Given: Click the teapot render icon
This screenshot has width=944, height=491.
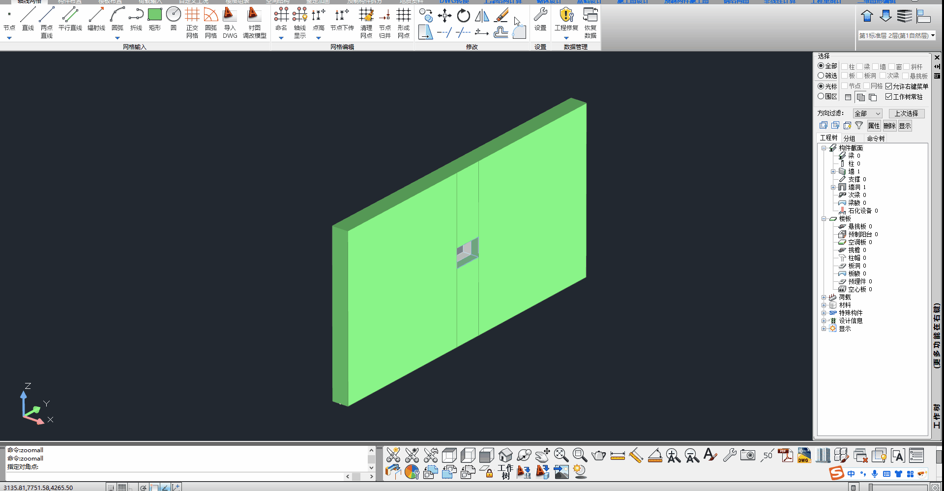Looking at the screenshot, I should pyautogui.click(x=598, y=456).
